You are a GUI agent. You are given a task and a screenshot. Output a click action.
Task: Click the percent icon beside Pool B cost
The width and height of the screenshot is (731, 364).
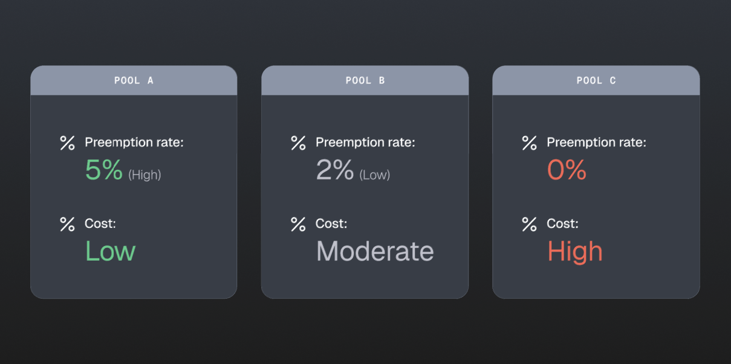(298, 224)
